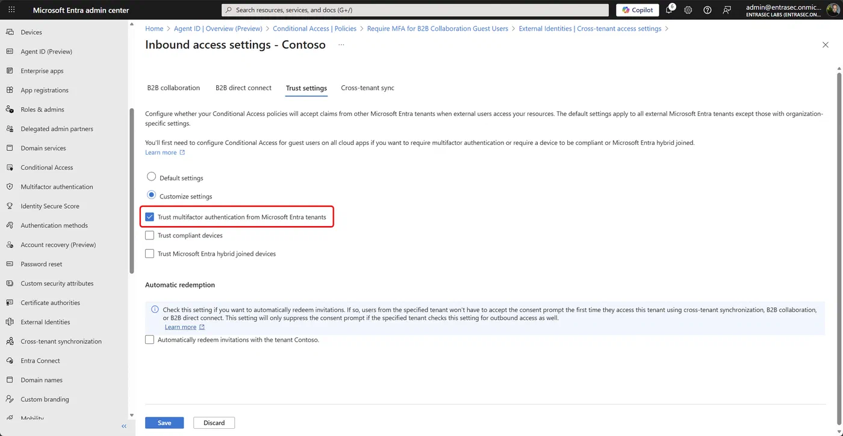Switch to the B2B direct connect tab
Image resolution: width=843 pixels, height=436 pixels.
243,88
